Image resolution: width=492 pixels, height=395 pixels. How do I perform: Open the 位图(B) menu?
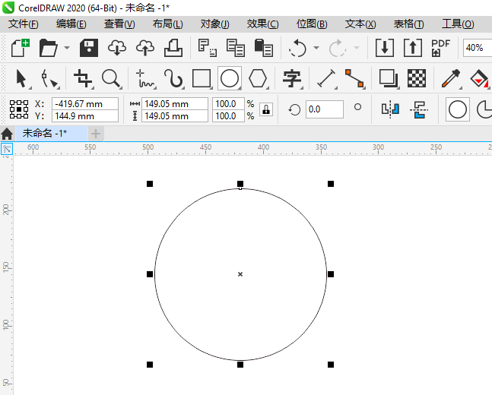[x=312, y=24]
